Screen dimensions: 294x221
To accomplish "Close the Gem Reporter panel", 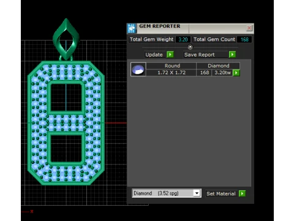I will [249, 28].
